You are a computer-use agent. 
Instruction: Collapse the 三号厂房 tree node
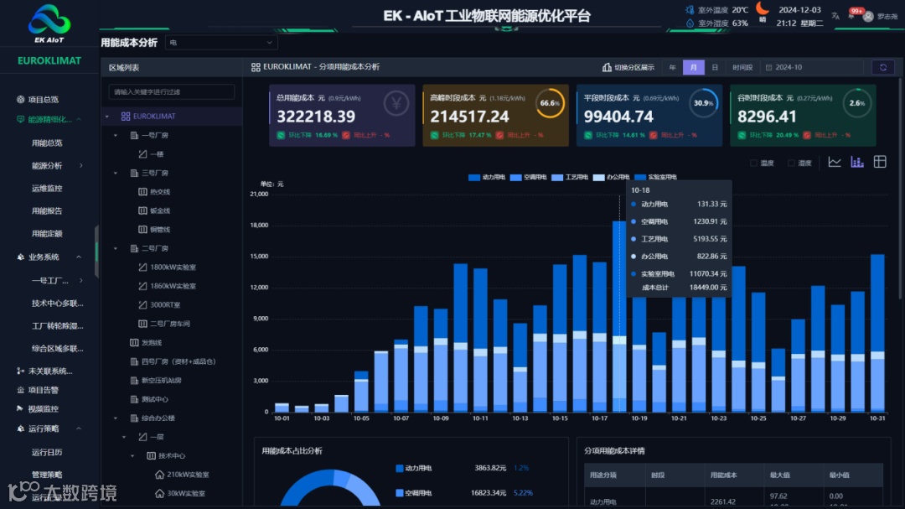[x=116, y=173]
